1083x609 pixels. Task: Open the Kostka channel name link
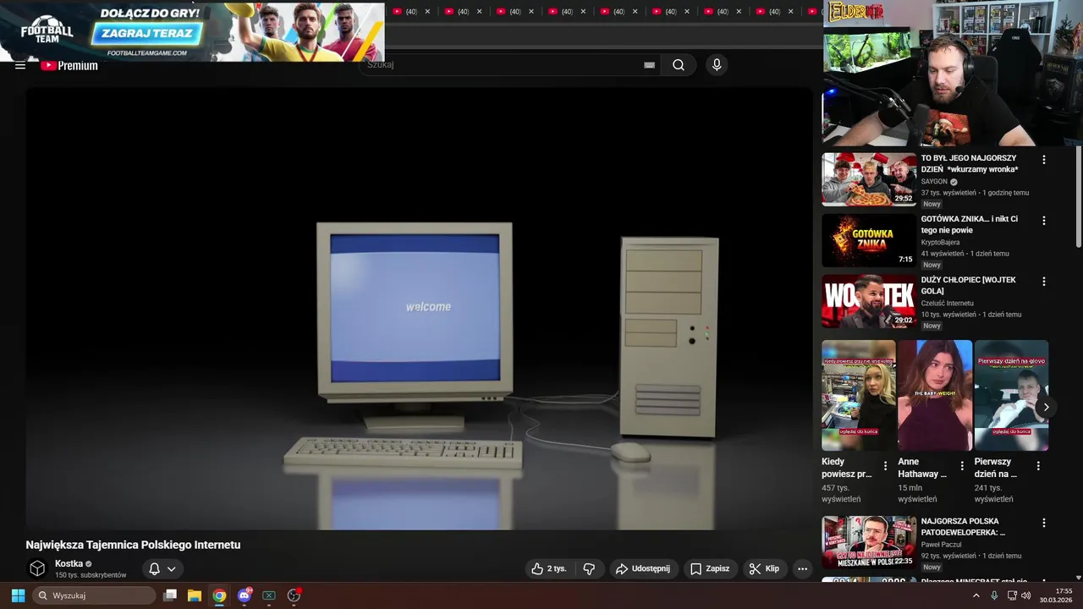69,563
